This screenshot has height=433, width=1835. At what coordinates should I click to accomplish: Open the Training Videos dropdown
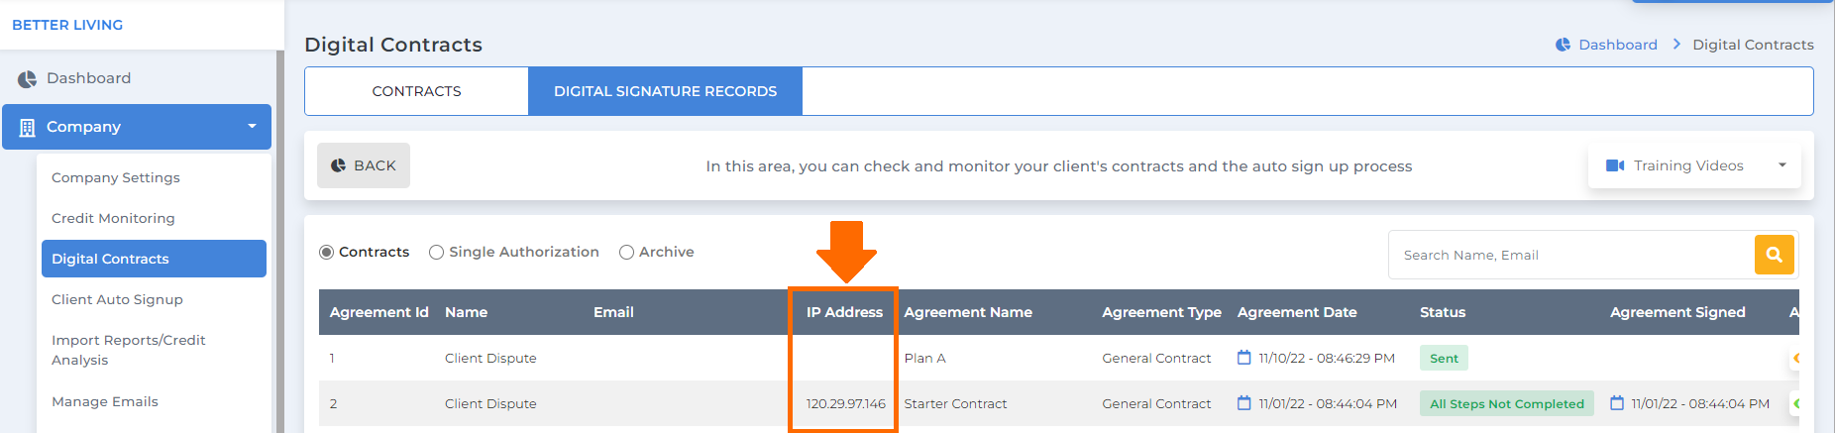point(1694,165)
